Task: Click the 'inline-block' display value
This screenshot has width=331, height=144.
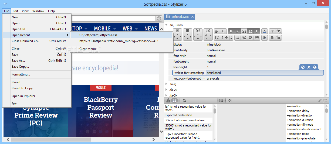Action: click(214, 44)
